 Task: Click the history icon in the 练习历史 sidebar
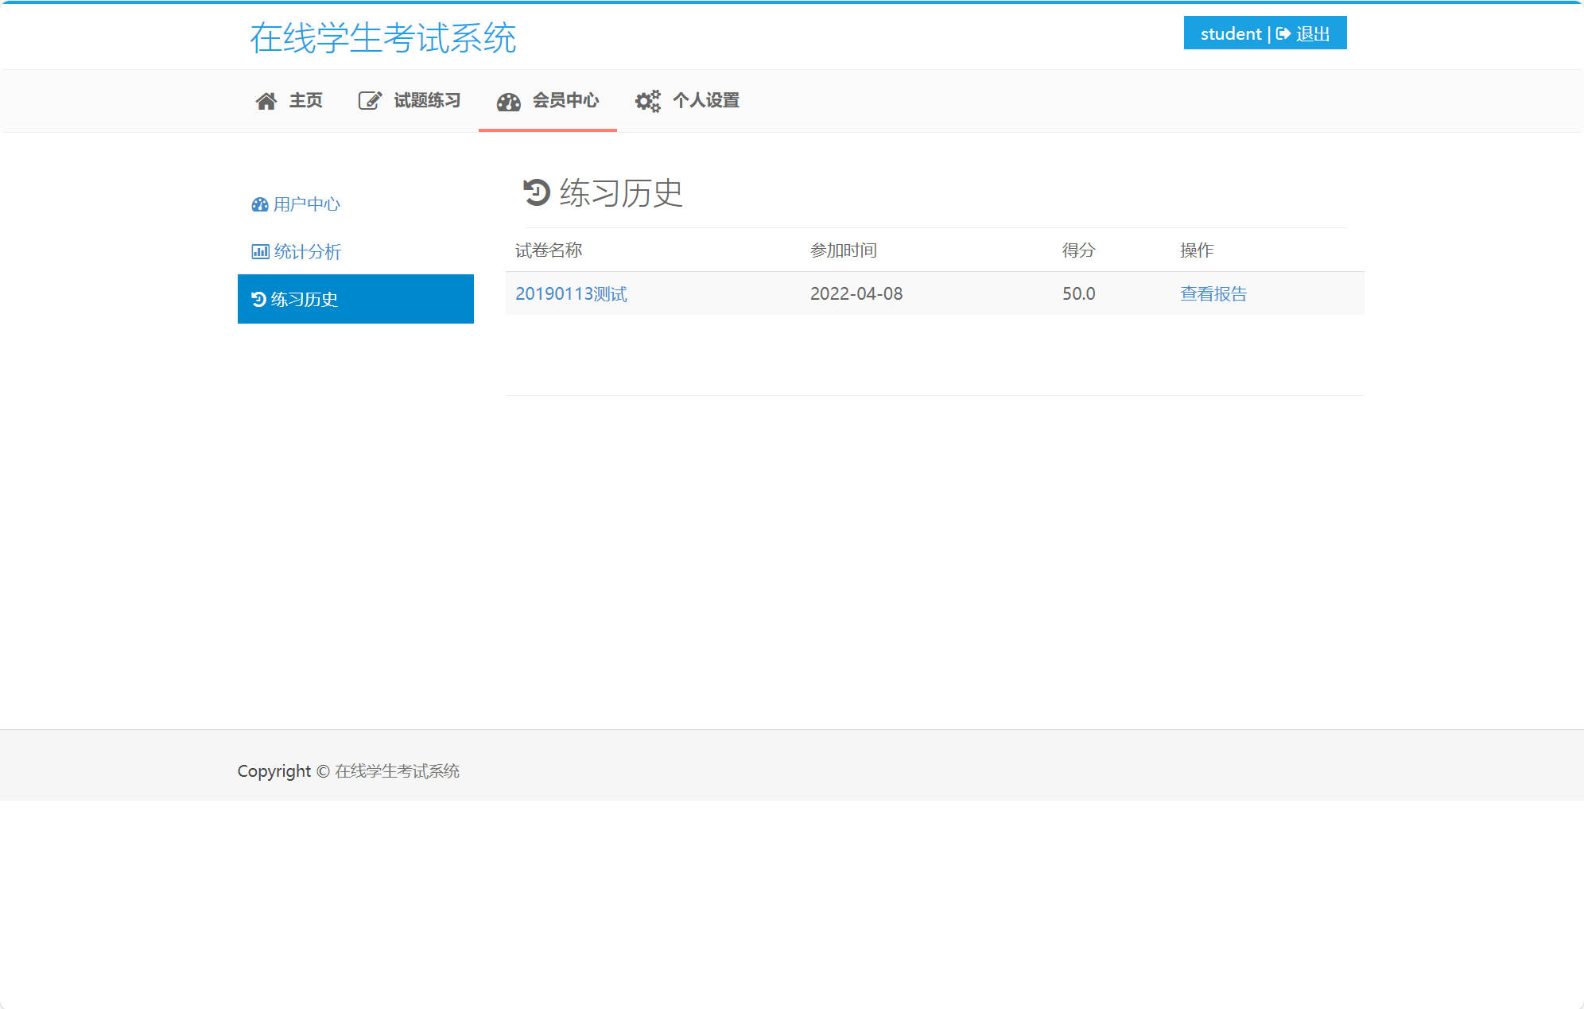(x=258, y=299)
